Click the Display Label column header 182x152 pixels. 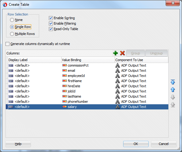click(35, 60)
